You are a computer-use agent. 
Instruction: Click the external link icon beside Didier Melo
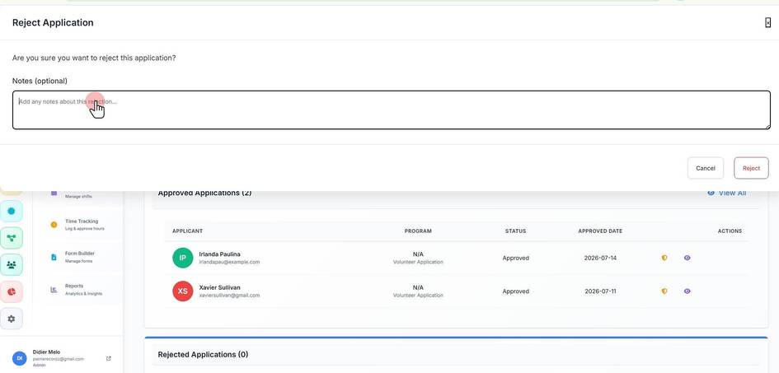click(109, 358)
